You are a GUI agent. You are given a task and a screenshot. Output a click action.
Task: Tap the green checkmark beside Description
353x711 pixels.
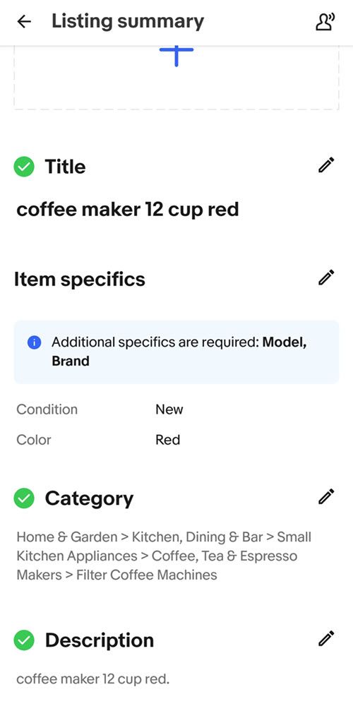coord(24,640)
